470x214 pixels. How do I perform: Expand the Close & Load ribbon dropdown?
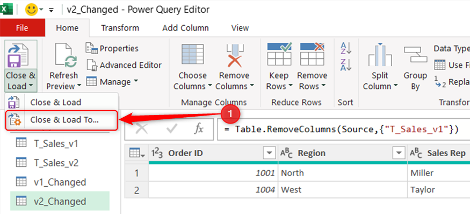[21, 81]
